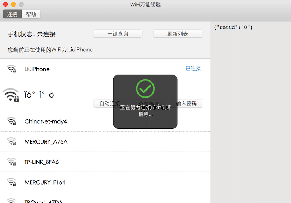Click the WiFi icon beside ChinaNet-mdy4
This screenshot has height=203, width=291.
[12, 121]
